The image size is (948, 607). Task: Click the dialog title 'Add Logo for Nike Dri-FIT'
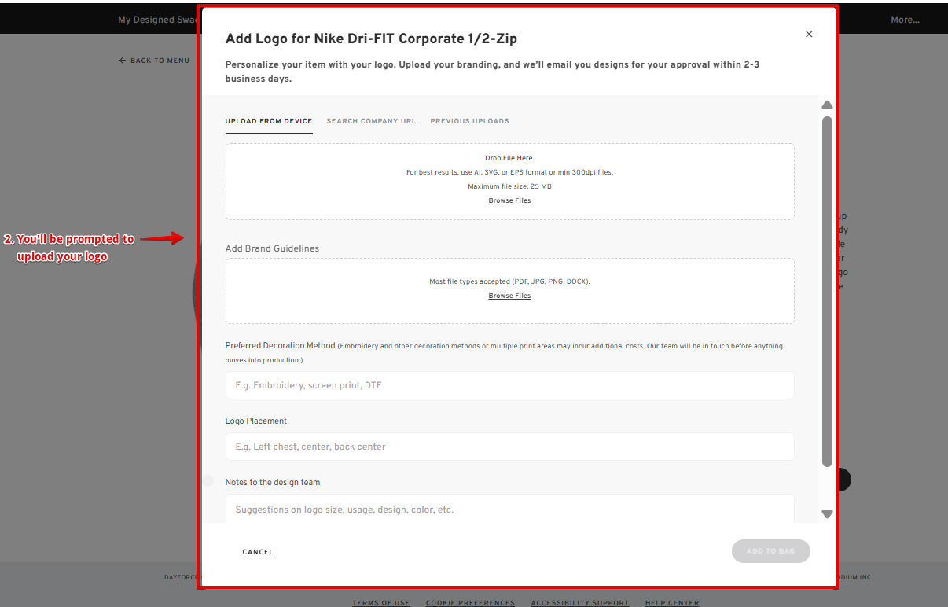click(371, 39)
